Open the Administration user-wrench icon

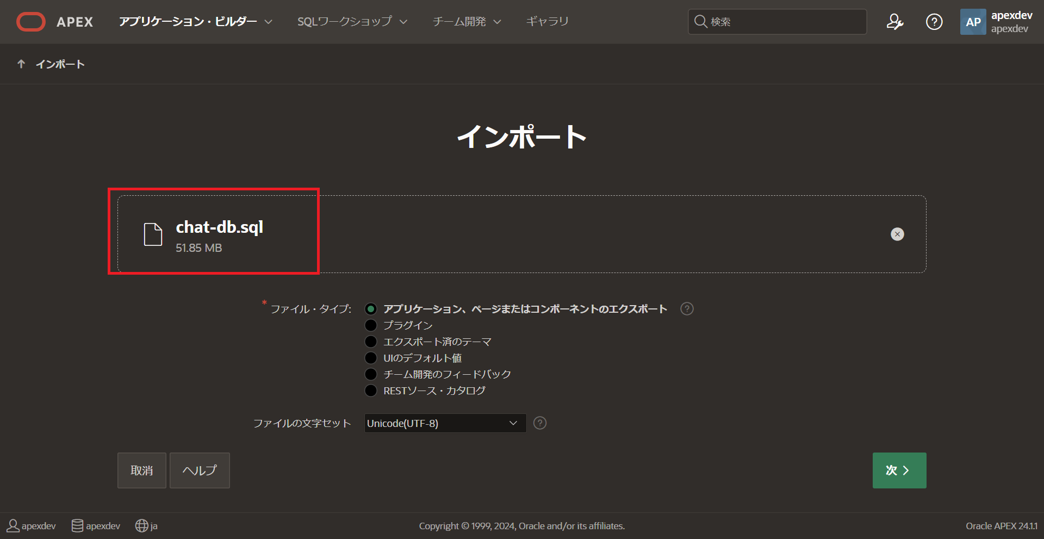tap(895, 22)
